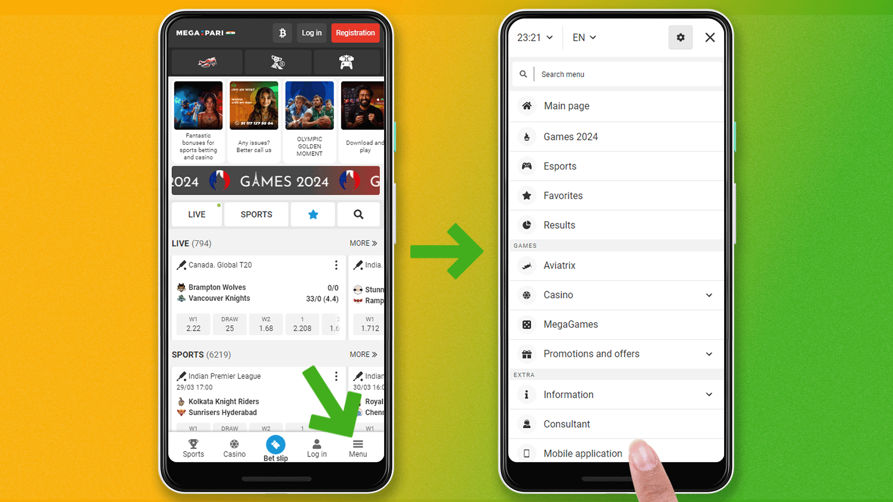The height and width of the screenshot is (502, 893).
Task: Expand the Information section
Action: pos(709,394)
